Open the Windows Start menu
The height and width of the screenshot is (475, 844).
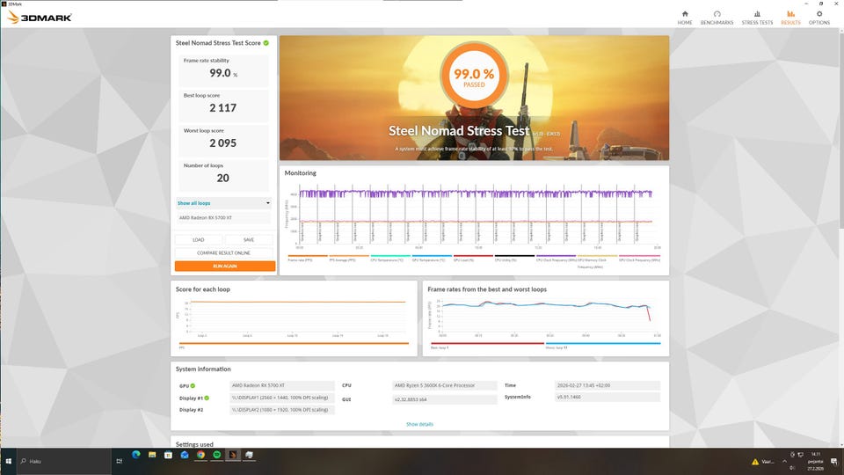tap(8, 462)
